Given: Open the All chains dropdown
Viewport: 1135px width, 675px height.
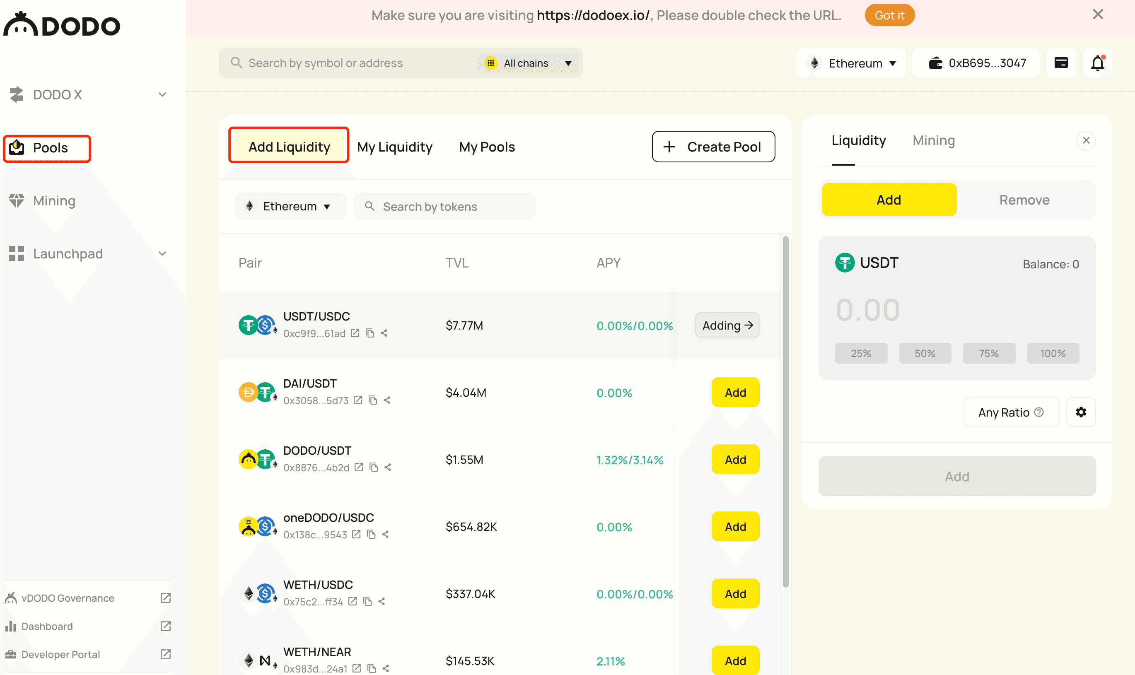Looking at the screenshot, I should tap(528, 63).
